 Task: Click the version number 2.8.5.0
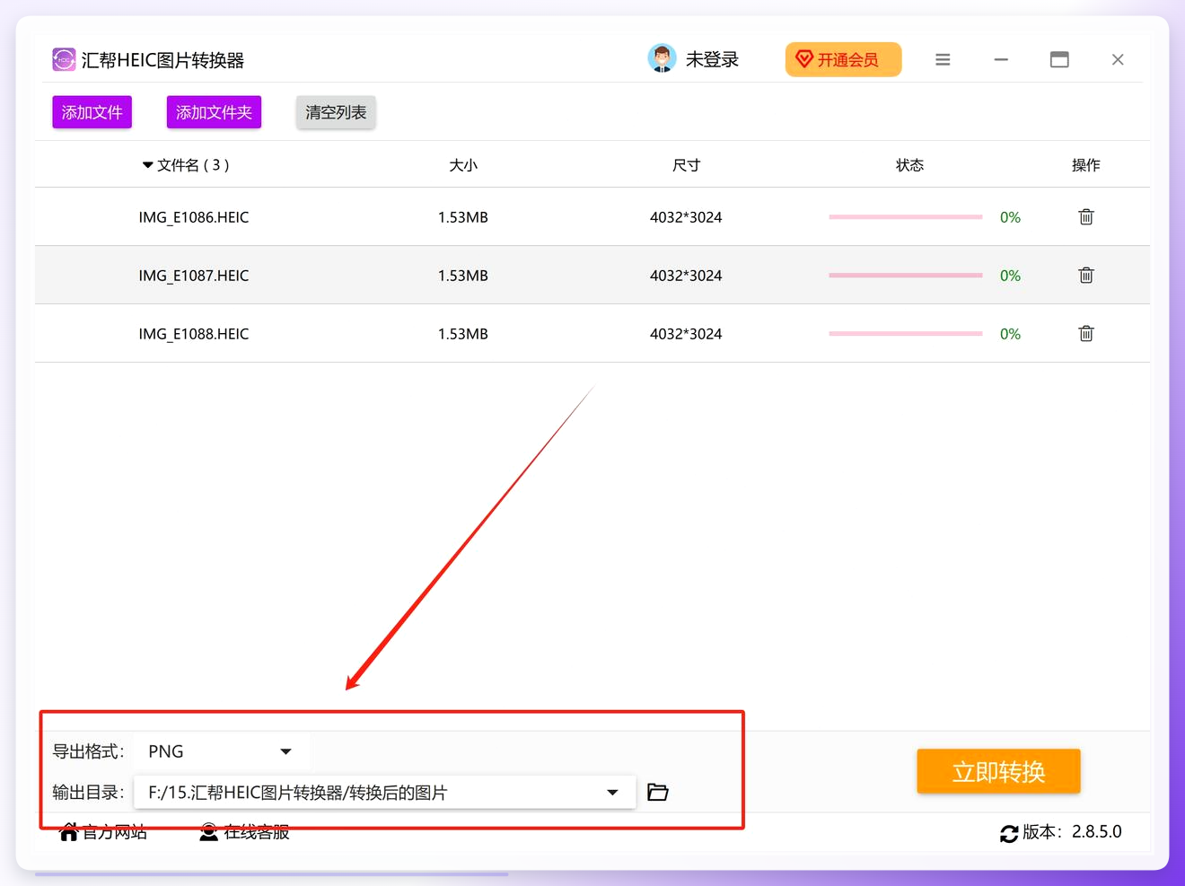[x=1096, y=832]
